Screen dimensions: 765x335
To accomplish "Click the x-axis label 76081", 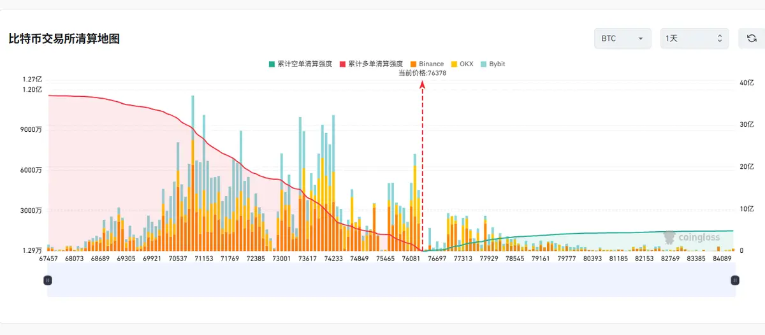I will [411, 259].
